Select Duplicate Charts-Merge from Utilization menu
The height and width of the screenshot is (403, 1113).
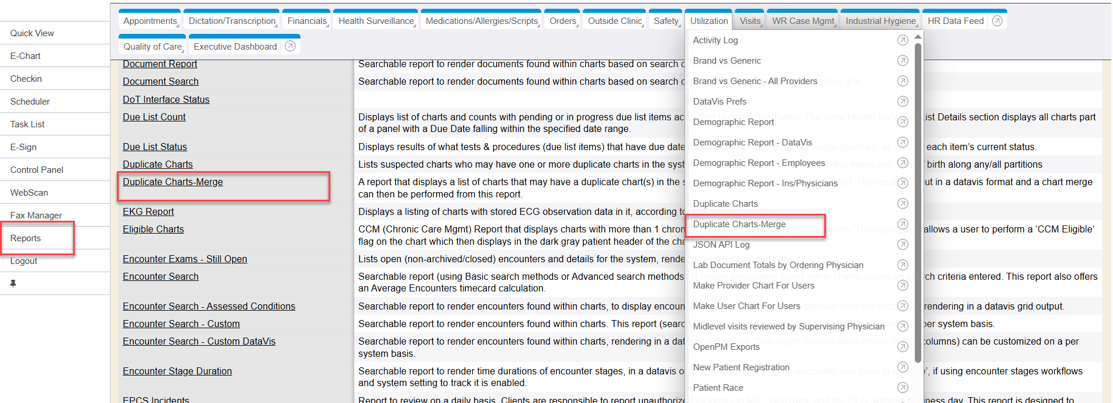739,224
